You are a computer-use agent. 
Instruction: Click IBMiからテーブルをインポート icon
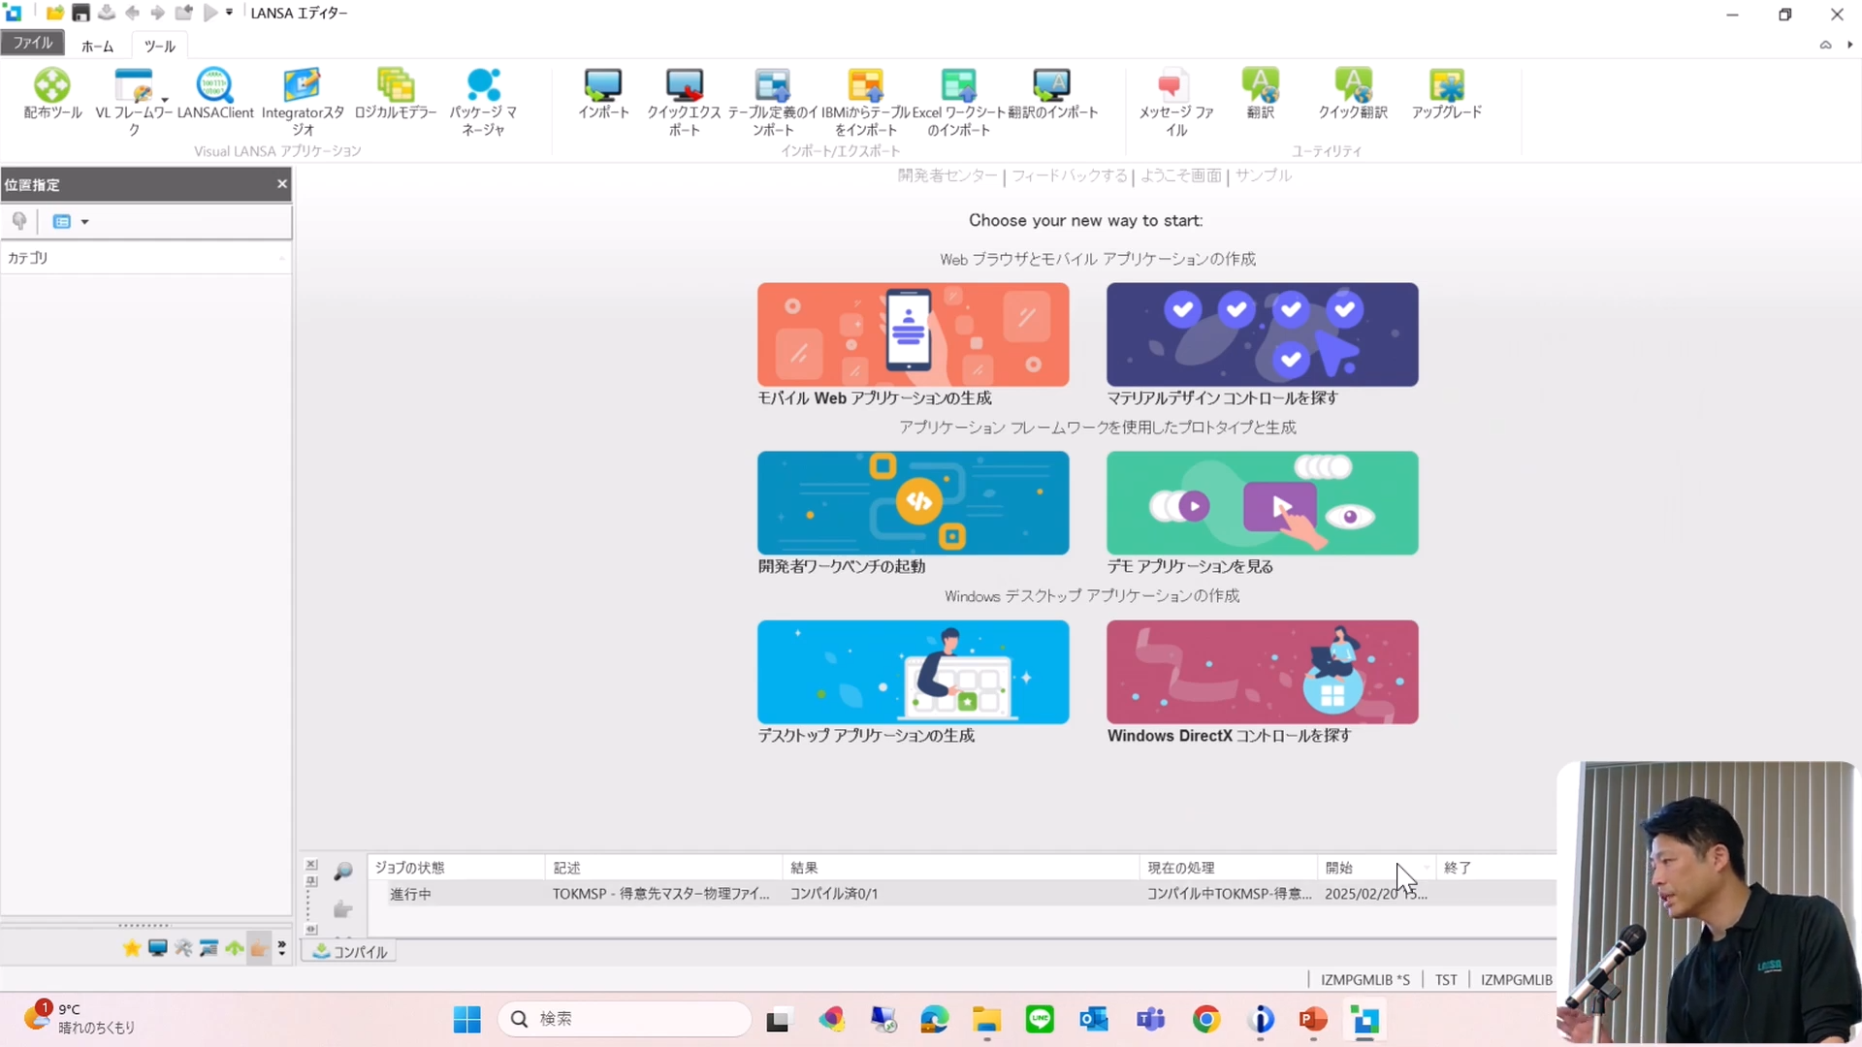865,101
